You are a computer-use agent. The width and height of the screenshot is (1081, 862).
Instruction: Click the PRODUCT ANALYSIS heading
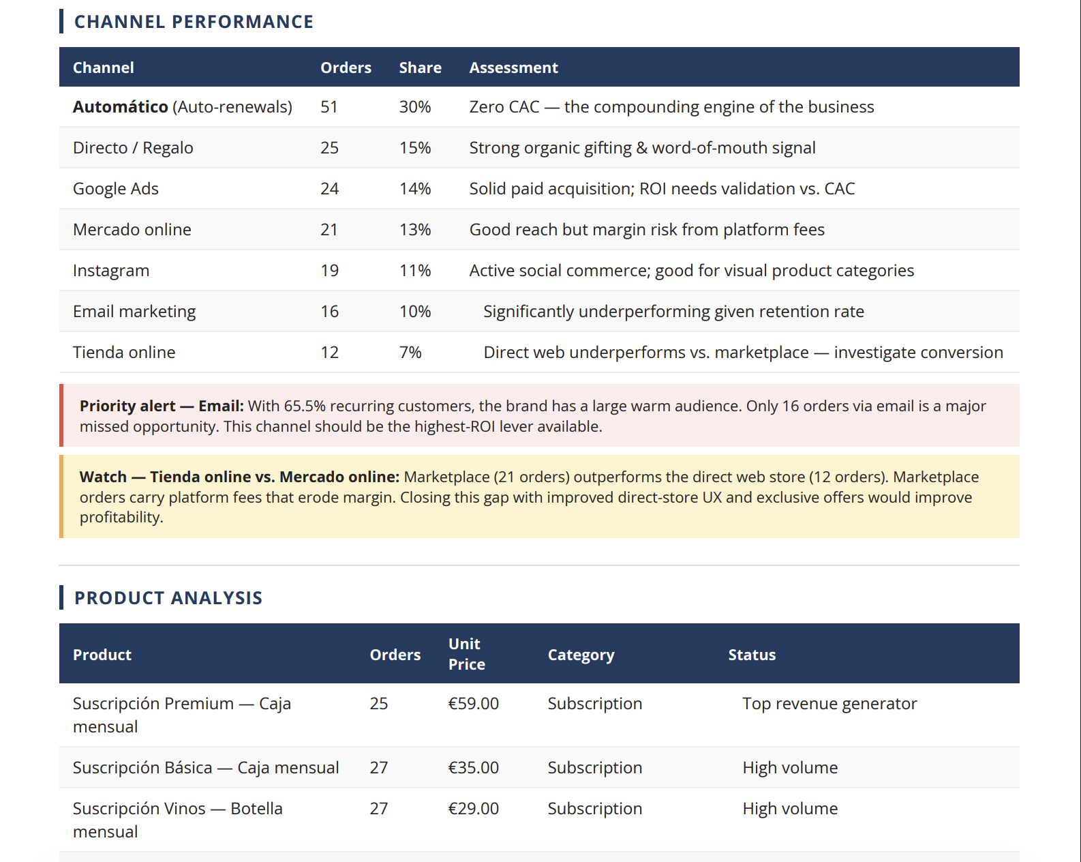(168, 598)
